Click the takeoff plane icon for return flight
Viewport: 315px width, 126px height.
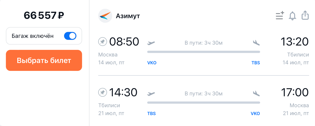[151, 93]
